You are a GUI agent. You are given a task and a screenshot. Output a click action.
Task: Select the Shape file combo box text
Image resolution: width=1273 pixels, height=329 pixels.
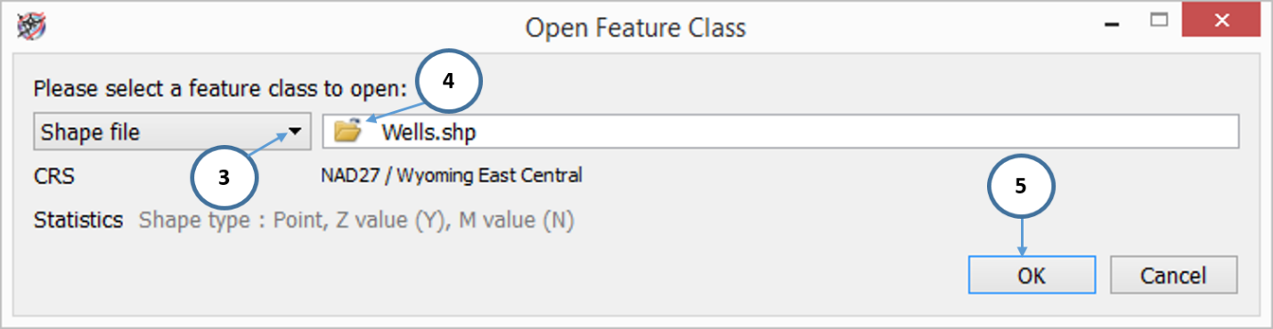click(90, 132)
